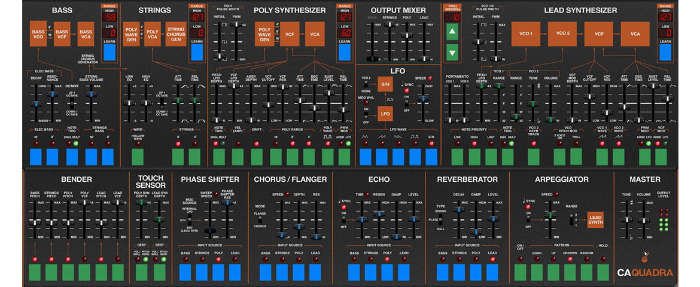Change the Reverberator Type switch

[440, 219]
